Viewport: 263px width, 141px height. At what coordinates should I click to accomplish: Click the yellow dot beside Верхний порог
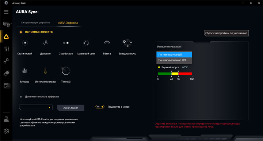coord(159,67)
